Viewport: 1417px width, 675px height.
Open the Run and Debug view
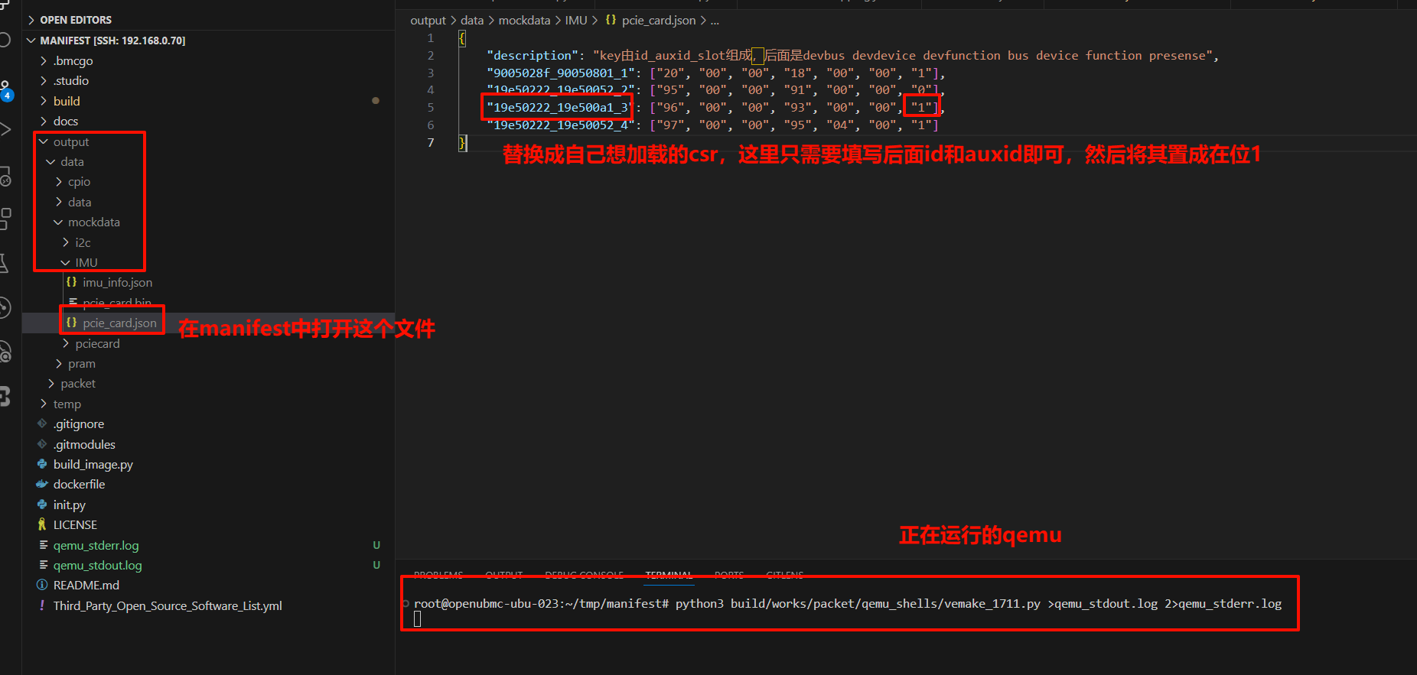(x=5, y=129)
